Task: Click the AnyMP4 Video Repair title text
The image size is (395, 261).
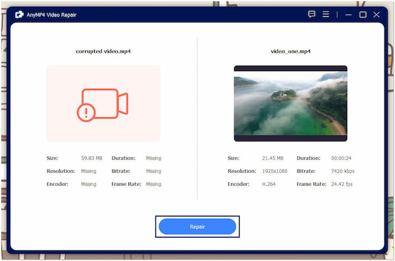Action: (x=51, y=15)
